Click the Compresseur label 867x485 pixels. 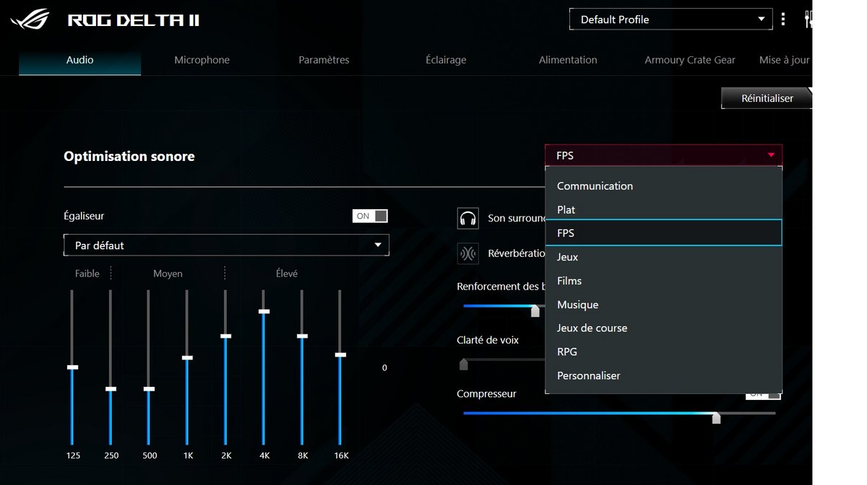pyautogui.click(x=486, y=394)
